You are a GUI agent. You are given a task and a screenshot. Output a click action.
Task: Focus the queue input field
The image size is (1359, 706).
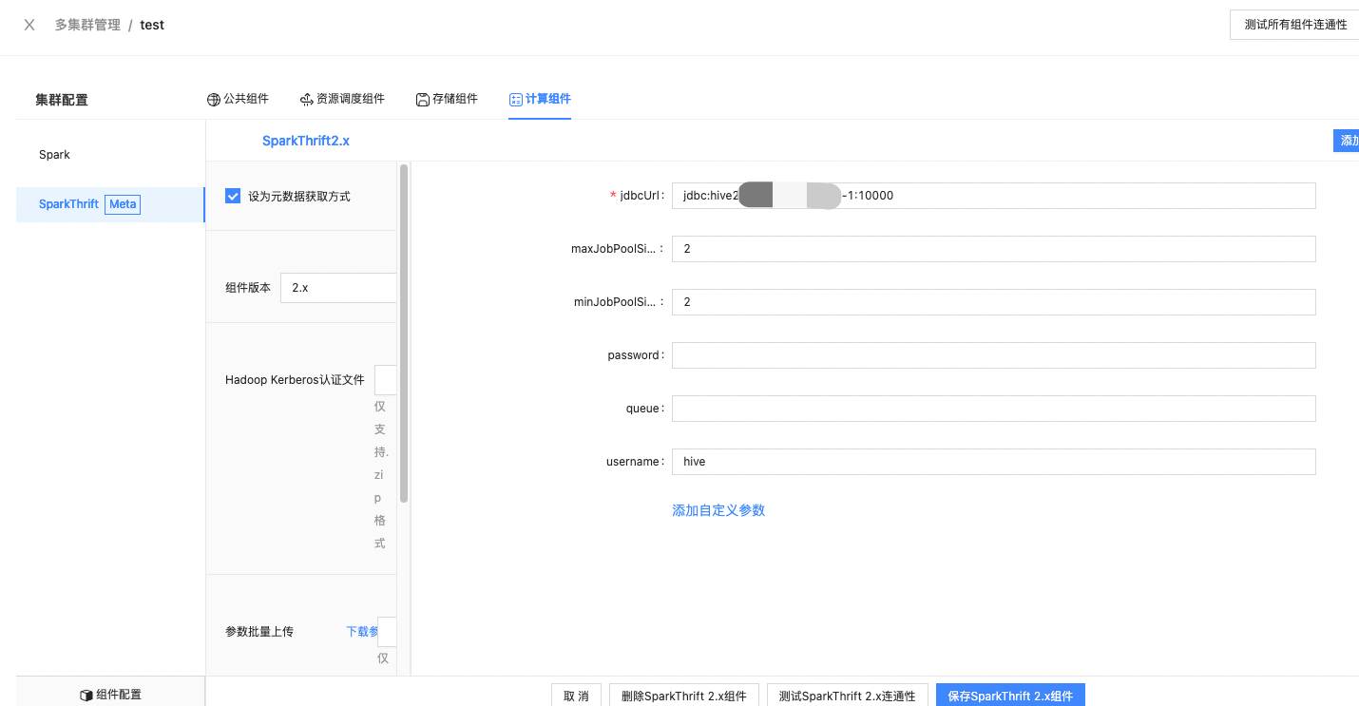click(993, 409)
